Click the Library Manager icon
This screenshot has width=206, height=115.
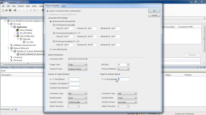click(18, 30)
